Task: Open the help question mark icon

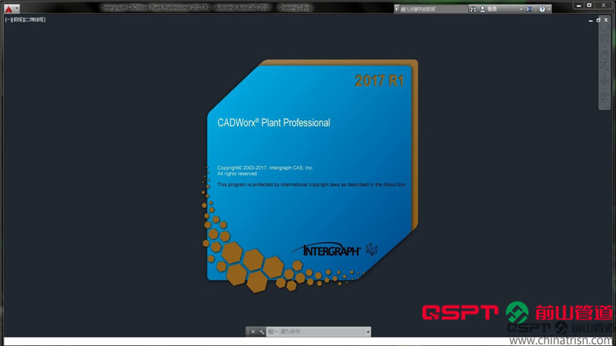Action: click(x=542, y=9)
